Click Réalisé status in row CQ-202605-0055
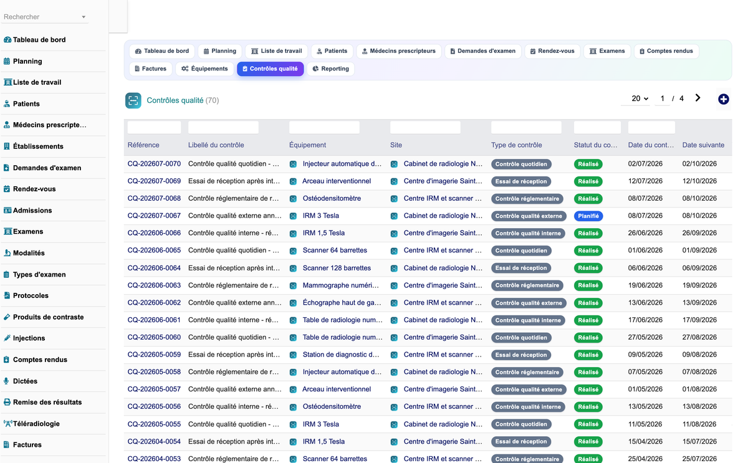748x463 pixels. click(x=588, y=424)
